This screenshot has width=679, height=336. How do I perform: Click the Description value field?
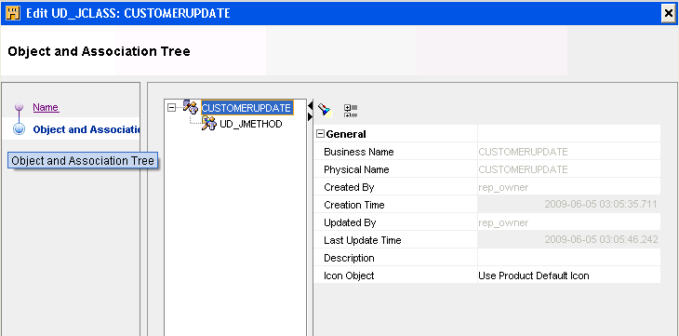coord(569,258)
